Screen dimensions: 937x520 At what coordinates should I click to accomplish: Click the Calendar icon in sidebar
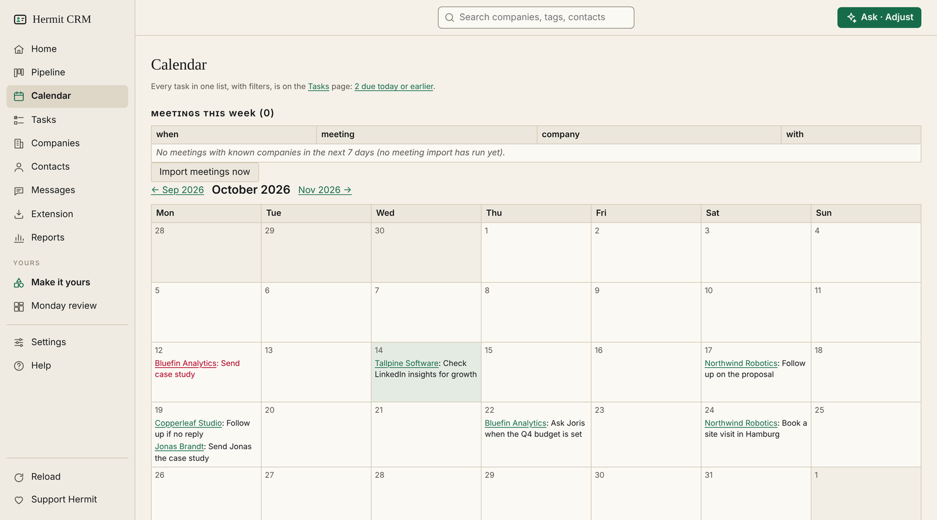19,96
